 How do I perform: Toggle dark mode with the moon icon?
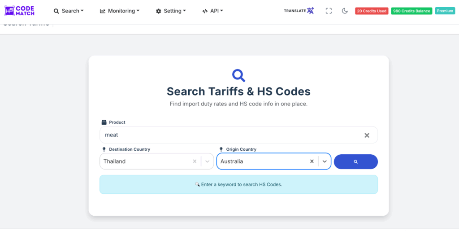point(345,11)
